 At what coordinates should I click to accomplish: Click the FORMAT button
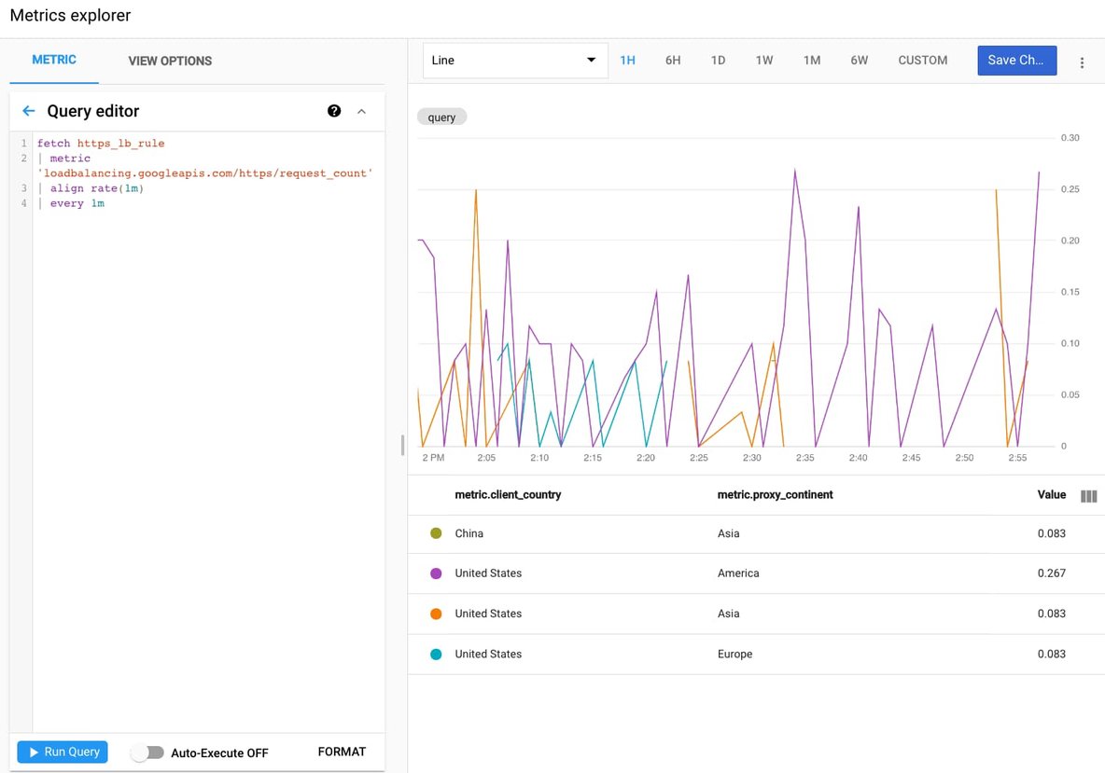click(342, 752)
